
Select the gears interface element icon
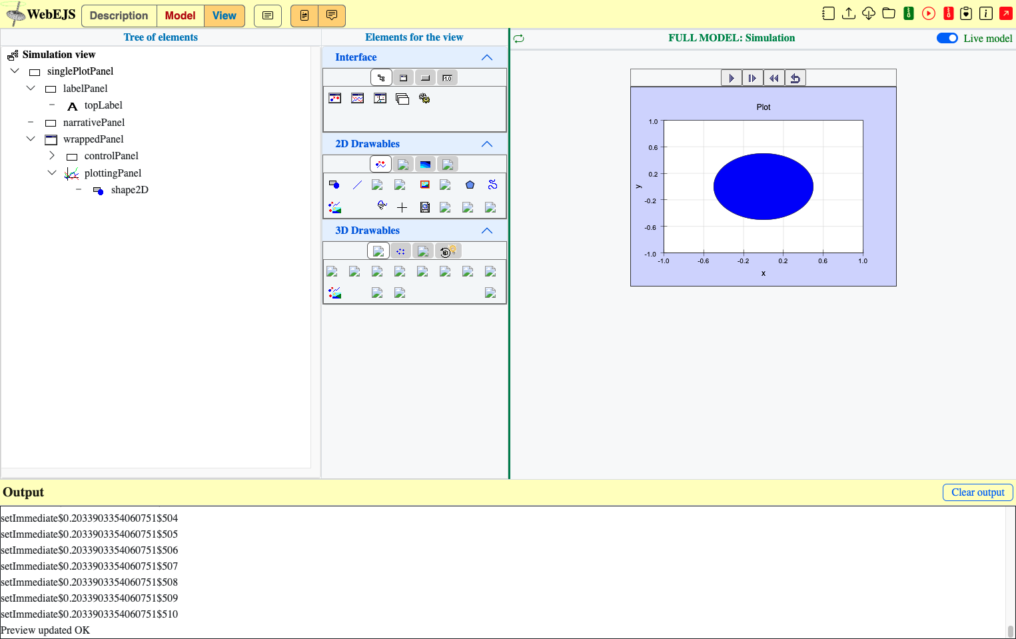(424, 99)
